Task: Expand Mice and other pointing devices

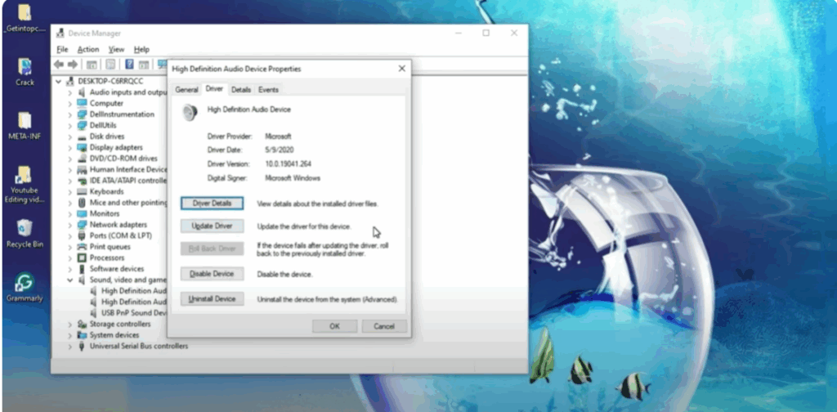Action: [69, 203]
